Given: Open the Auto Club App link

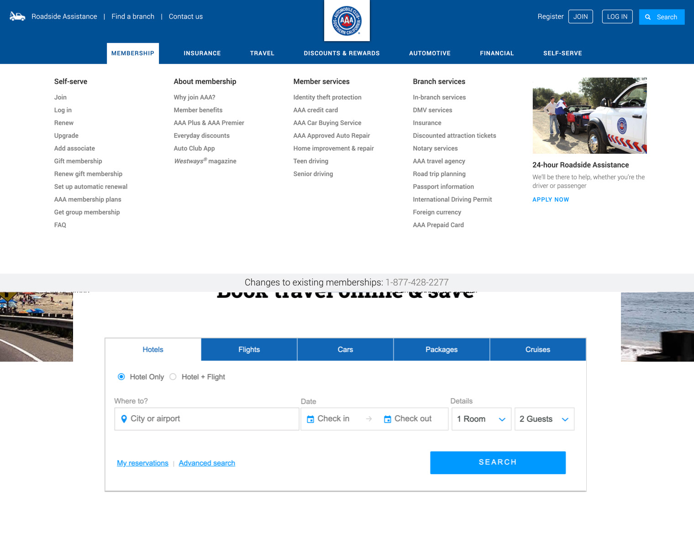Looking at the screenshot, I should coord(194,148).
